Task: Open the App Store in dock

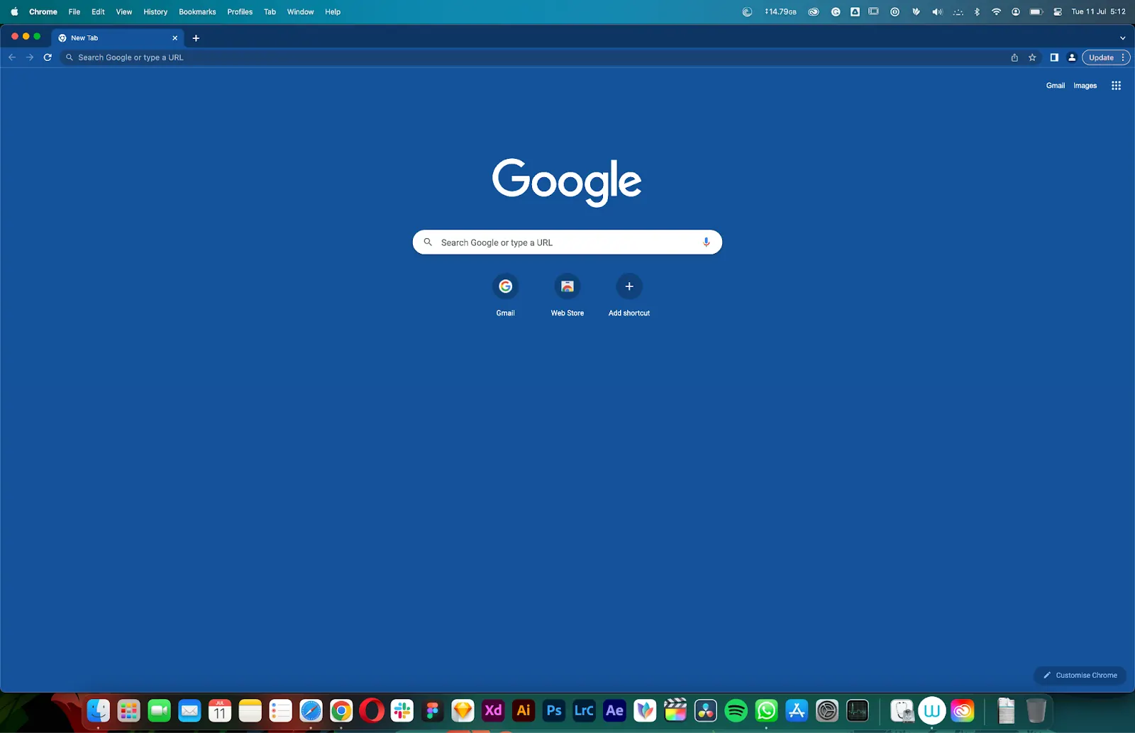Action: tap(797, 710)
